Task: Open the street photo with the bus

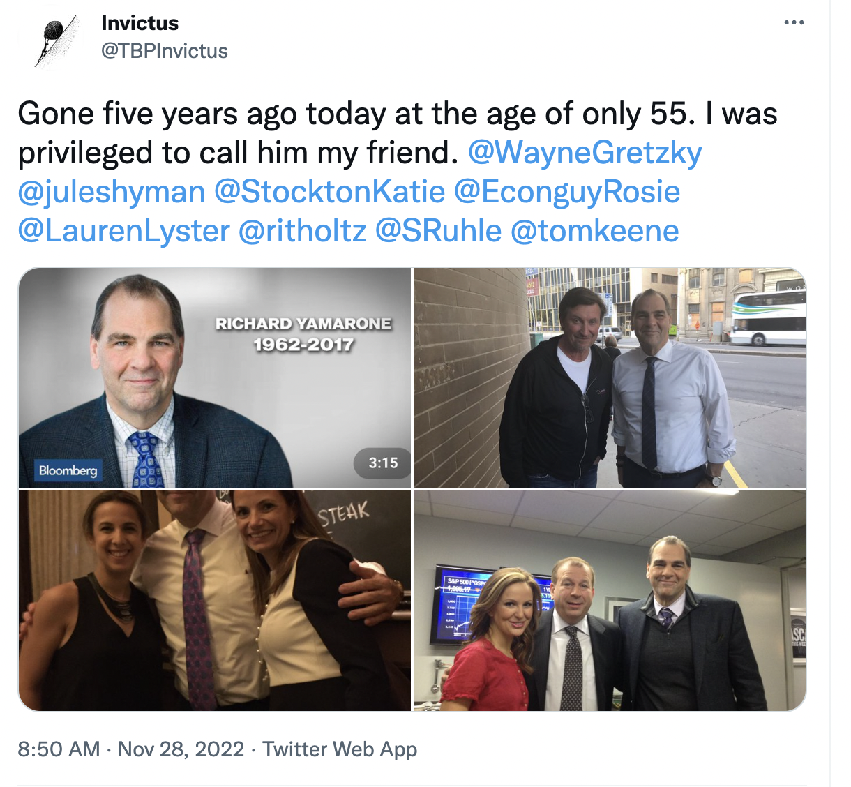Action: (x=610, y=377)
